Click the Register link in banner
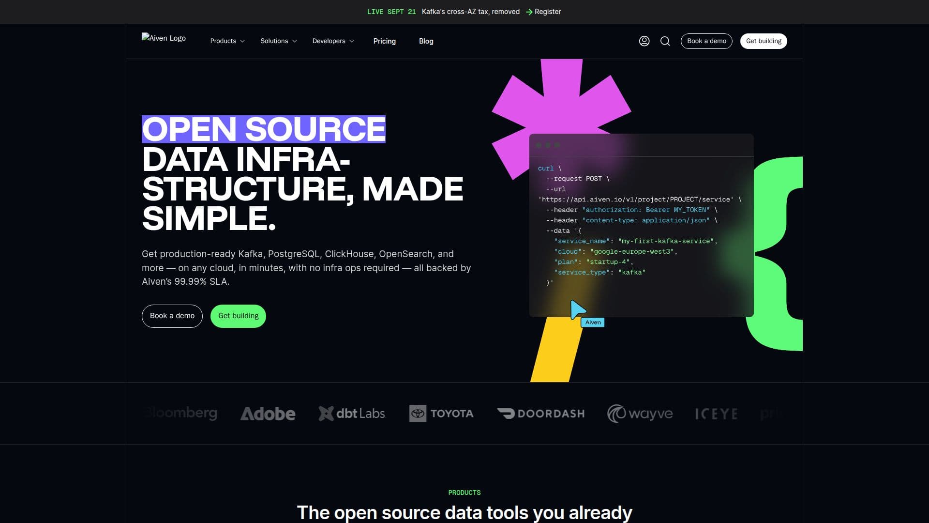Viewport: 929px width, 523px height. point(548,12)
